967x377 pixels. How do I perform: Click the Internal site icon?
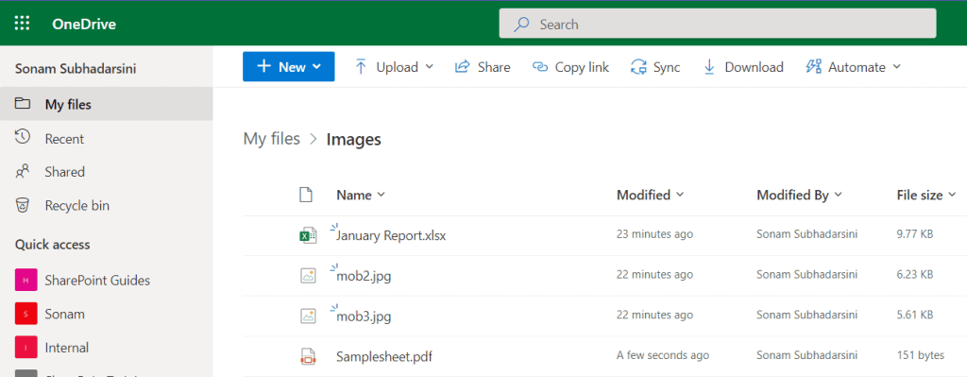click(25, 348)
